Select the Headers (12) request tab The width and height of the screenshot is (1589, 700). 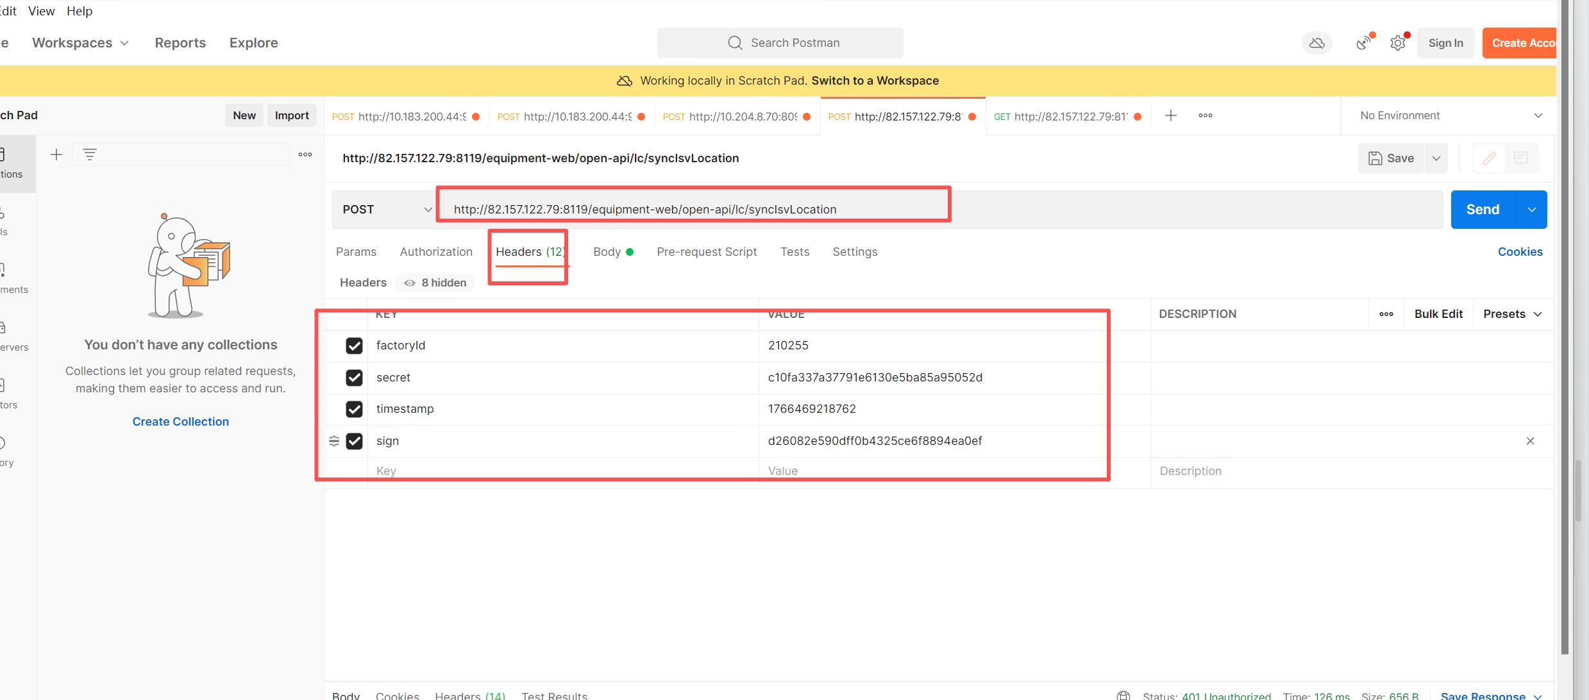(530, 252)
